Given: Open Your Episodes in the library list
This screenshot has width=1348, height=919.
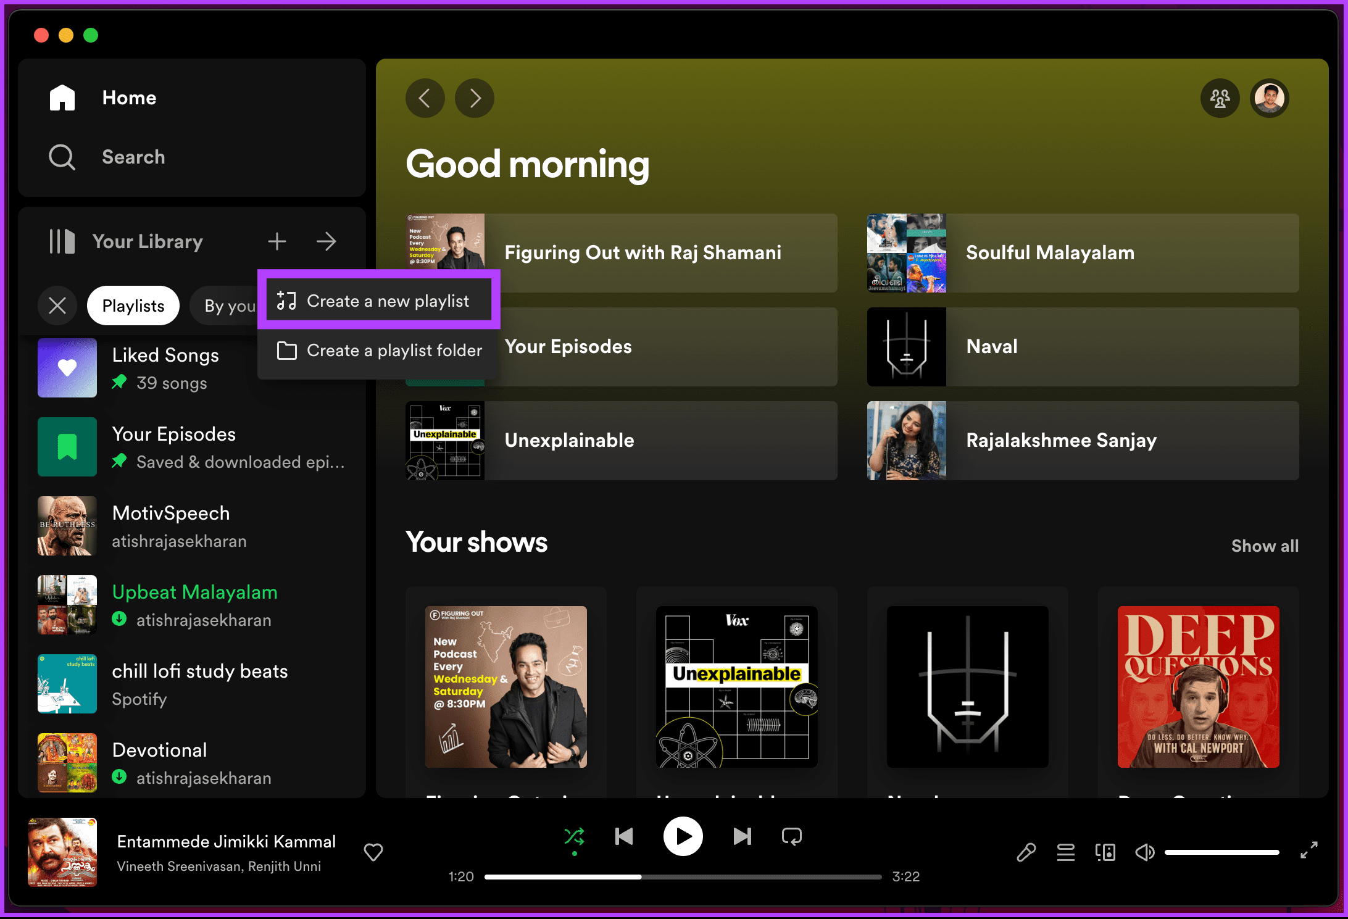Looking at the screenshot, I should [192, 447].
